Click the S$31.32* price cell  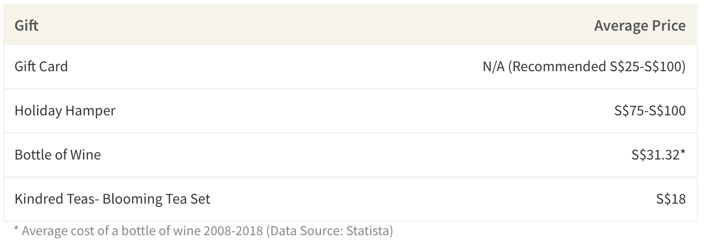coord(658,155)
